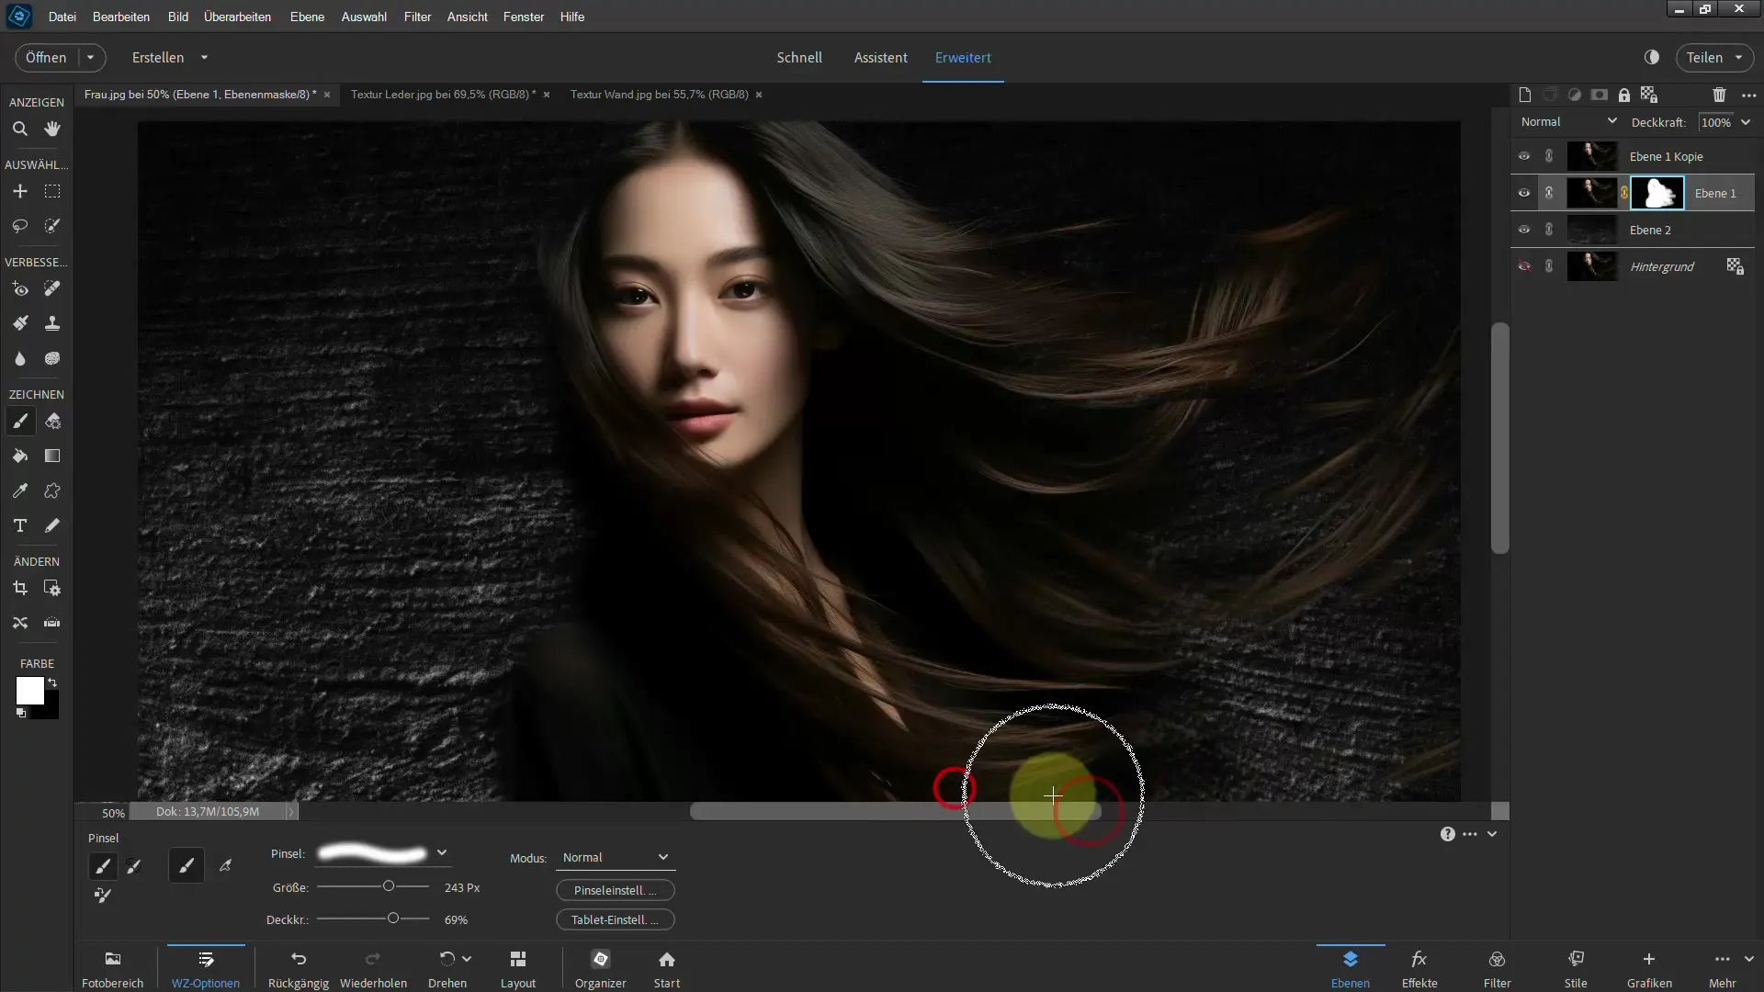The height and width of the screenshot is (992, 1764).
Task: Show the Hintergrund layer
Action: point(1524,266)
